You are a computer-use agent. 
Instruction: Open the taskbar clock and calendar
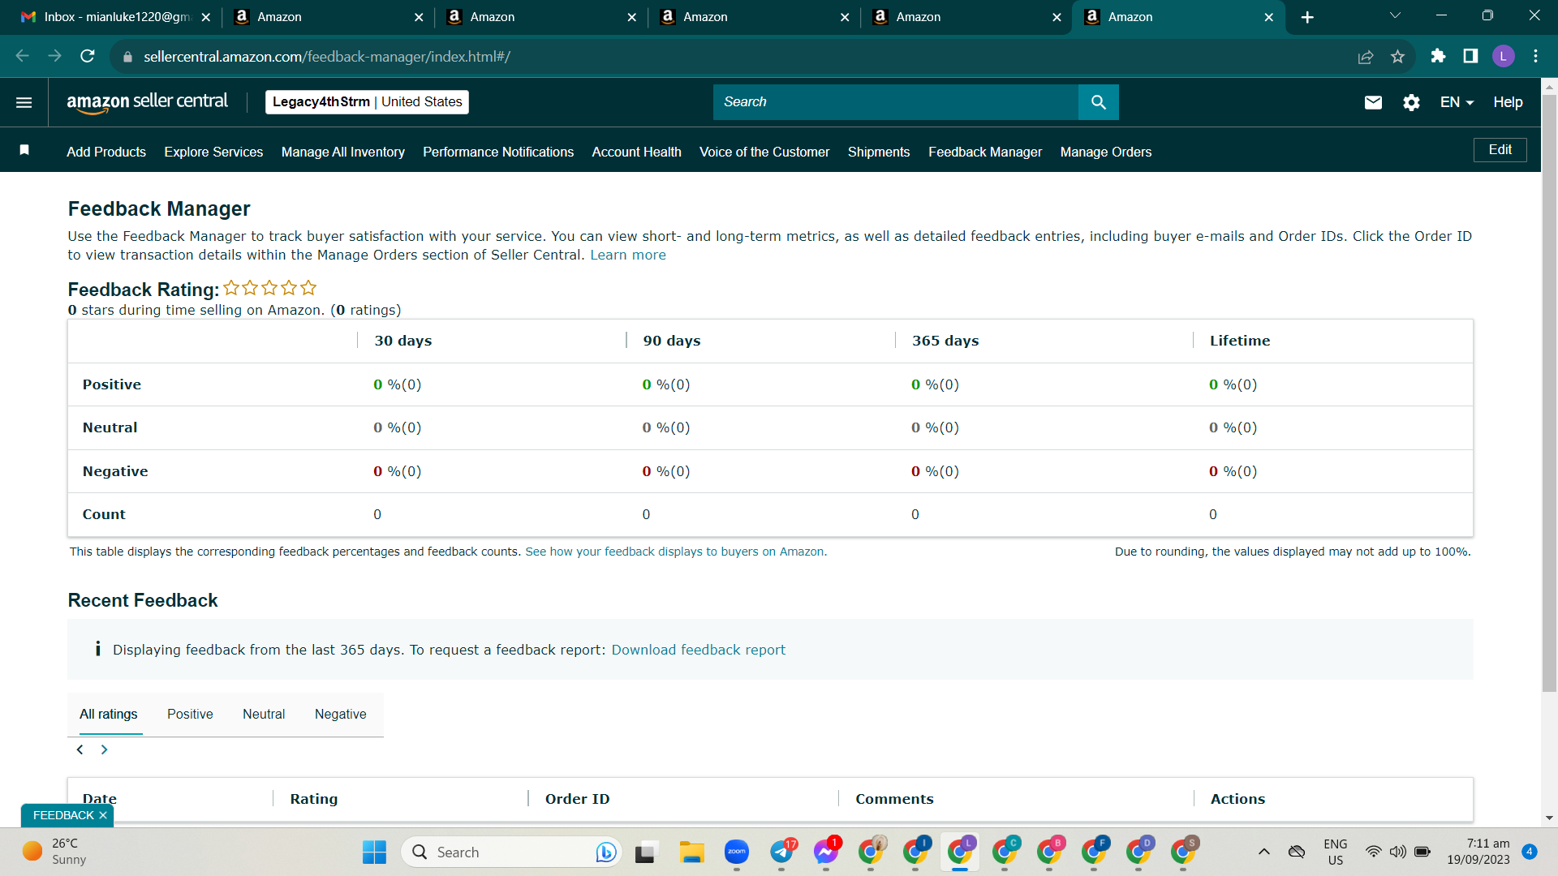click(x=1478, y=852)
